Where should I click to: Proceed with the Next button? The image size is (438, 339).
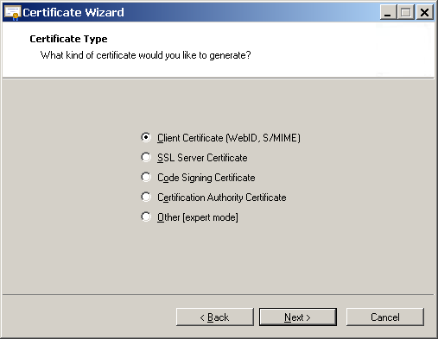[298, 317]
